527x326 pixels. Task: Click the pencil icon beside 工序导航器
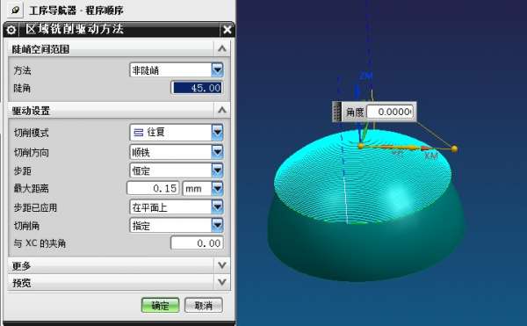click(x=15, y=10)
